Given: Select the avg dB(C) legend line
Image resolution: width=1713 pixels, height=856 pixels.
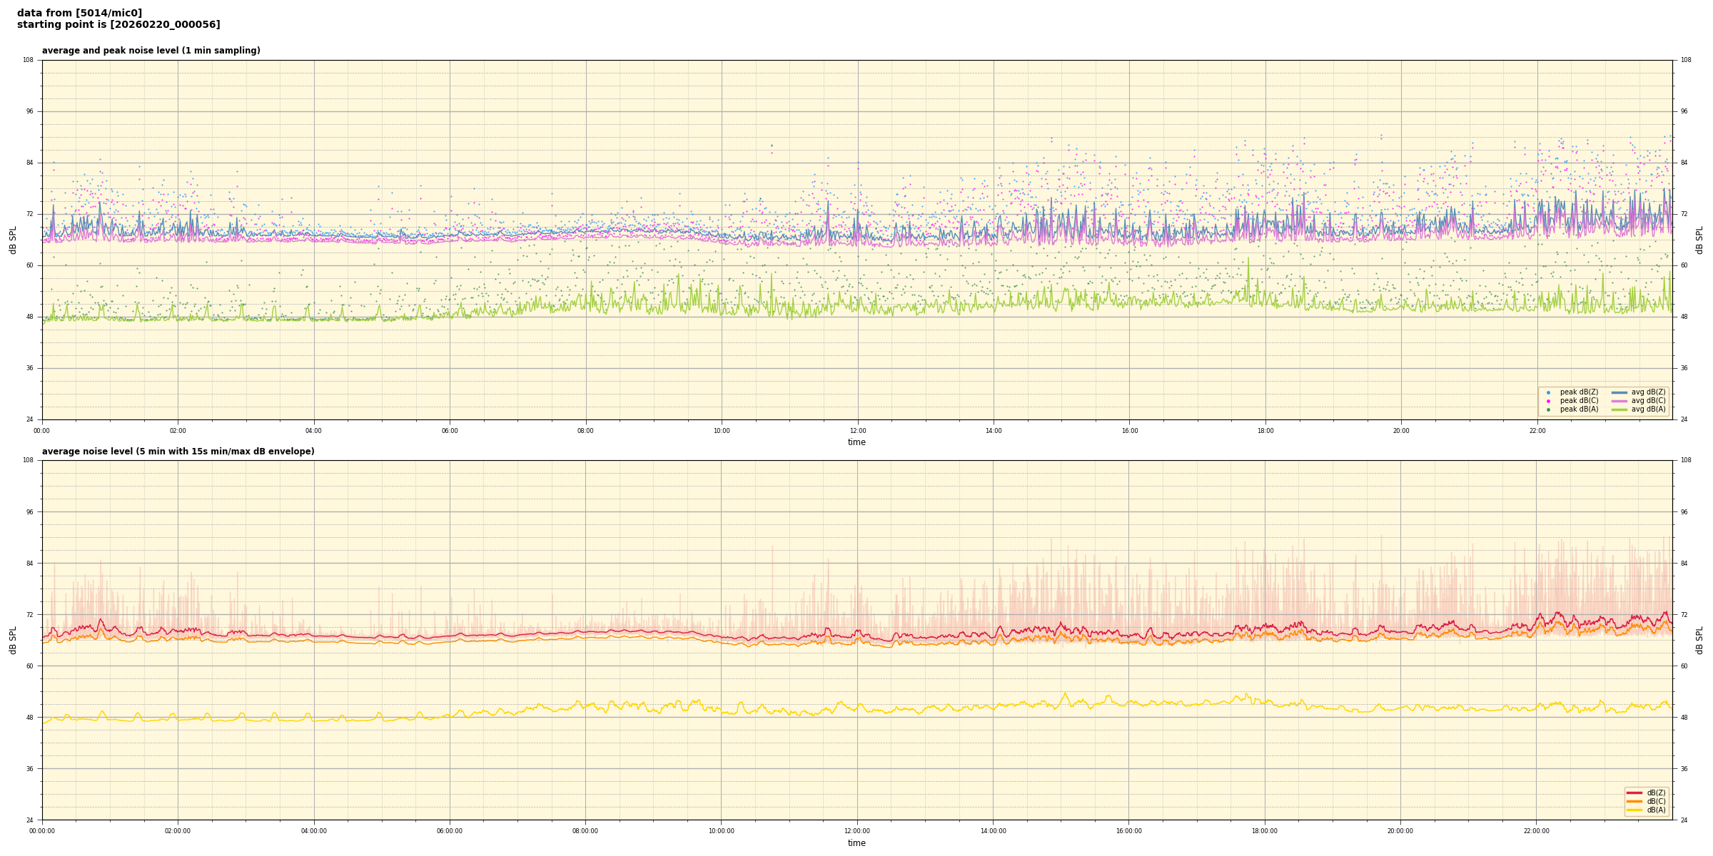Looking at the screenshot, I should (1619, 401).
